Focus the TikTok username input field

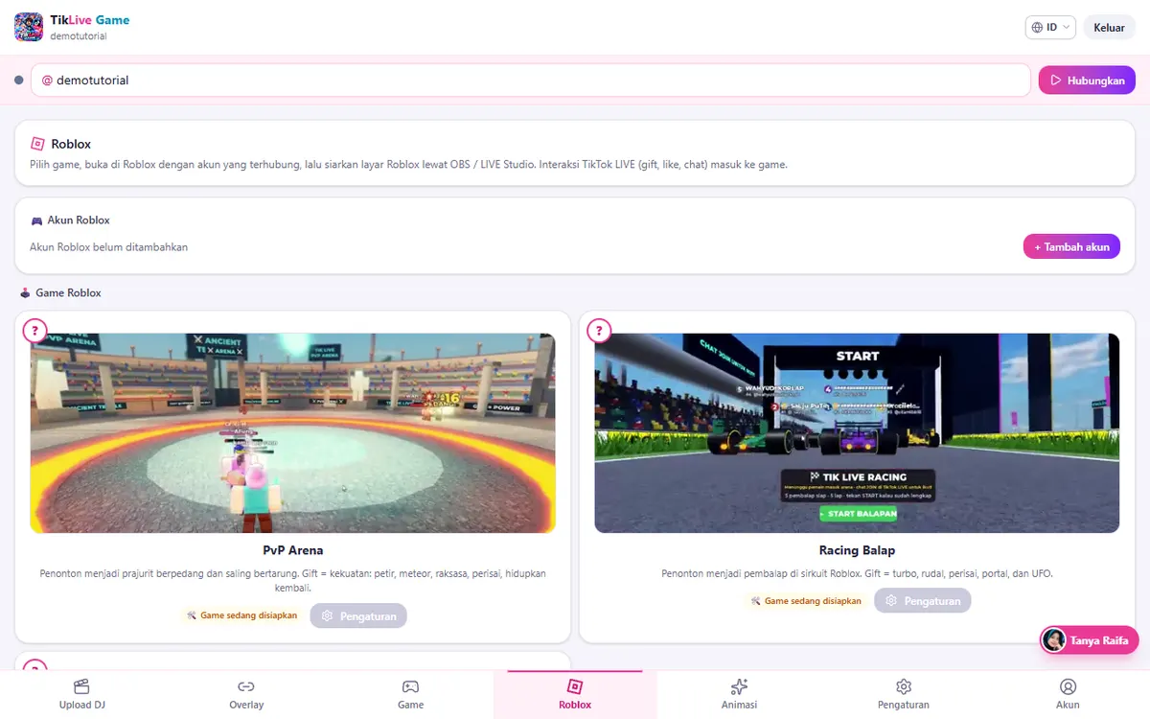pos(531,81)
